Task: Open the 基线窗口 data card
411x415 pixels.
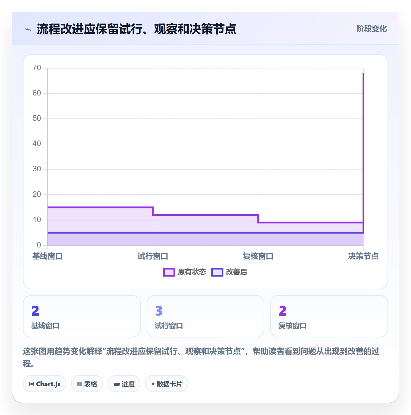Action: tap(82, 316)
